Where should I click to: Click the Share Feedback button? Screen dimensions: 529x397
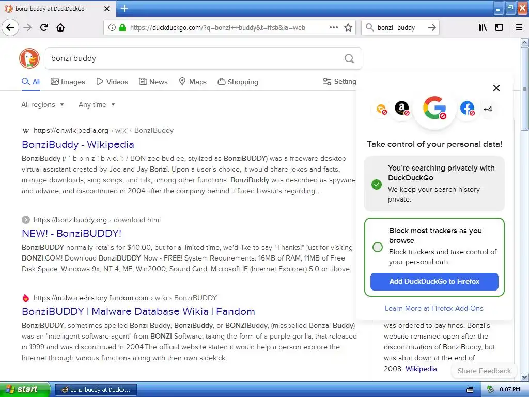484,371
